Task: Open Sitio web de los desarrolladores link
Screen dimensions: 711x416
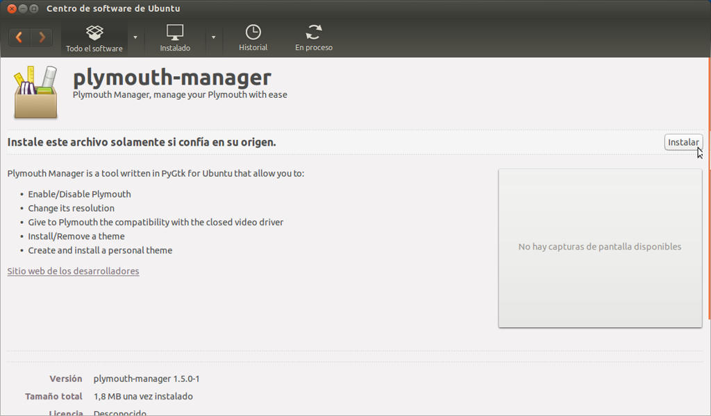Action: point(73,271)
